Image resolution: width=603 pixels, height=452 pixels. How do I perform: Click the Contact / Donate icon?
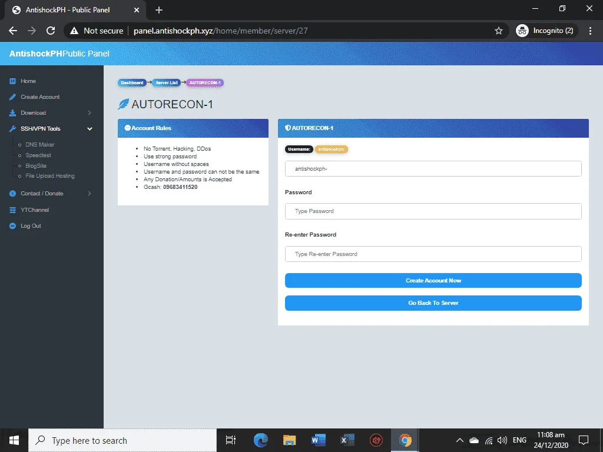tap(13, 193)
